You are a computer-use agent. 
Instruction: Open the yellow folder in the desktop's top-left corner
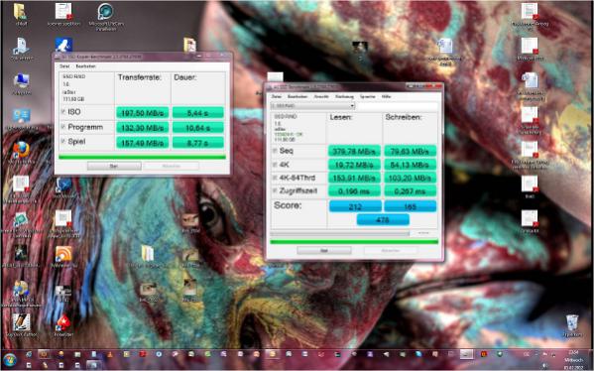point(20,11)
